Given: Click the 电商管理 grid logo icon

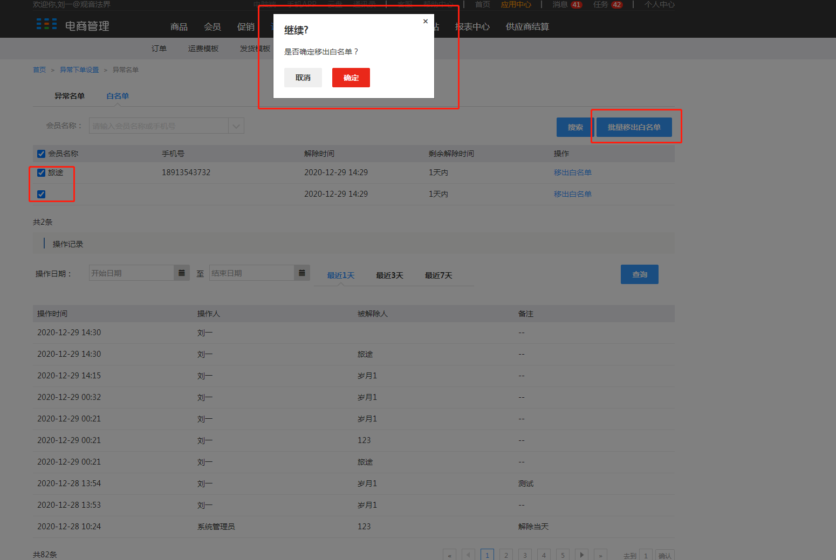Looking at the screenshot, I should pos(47,24).
